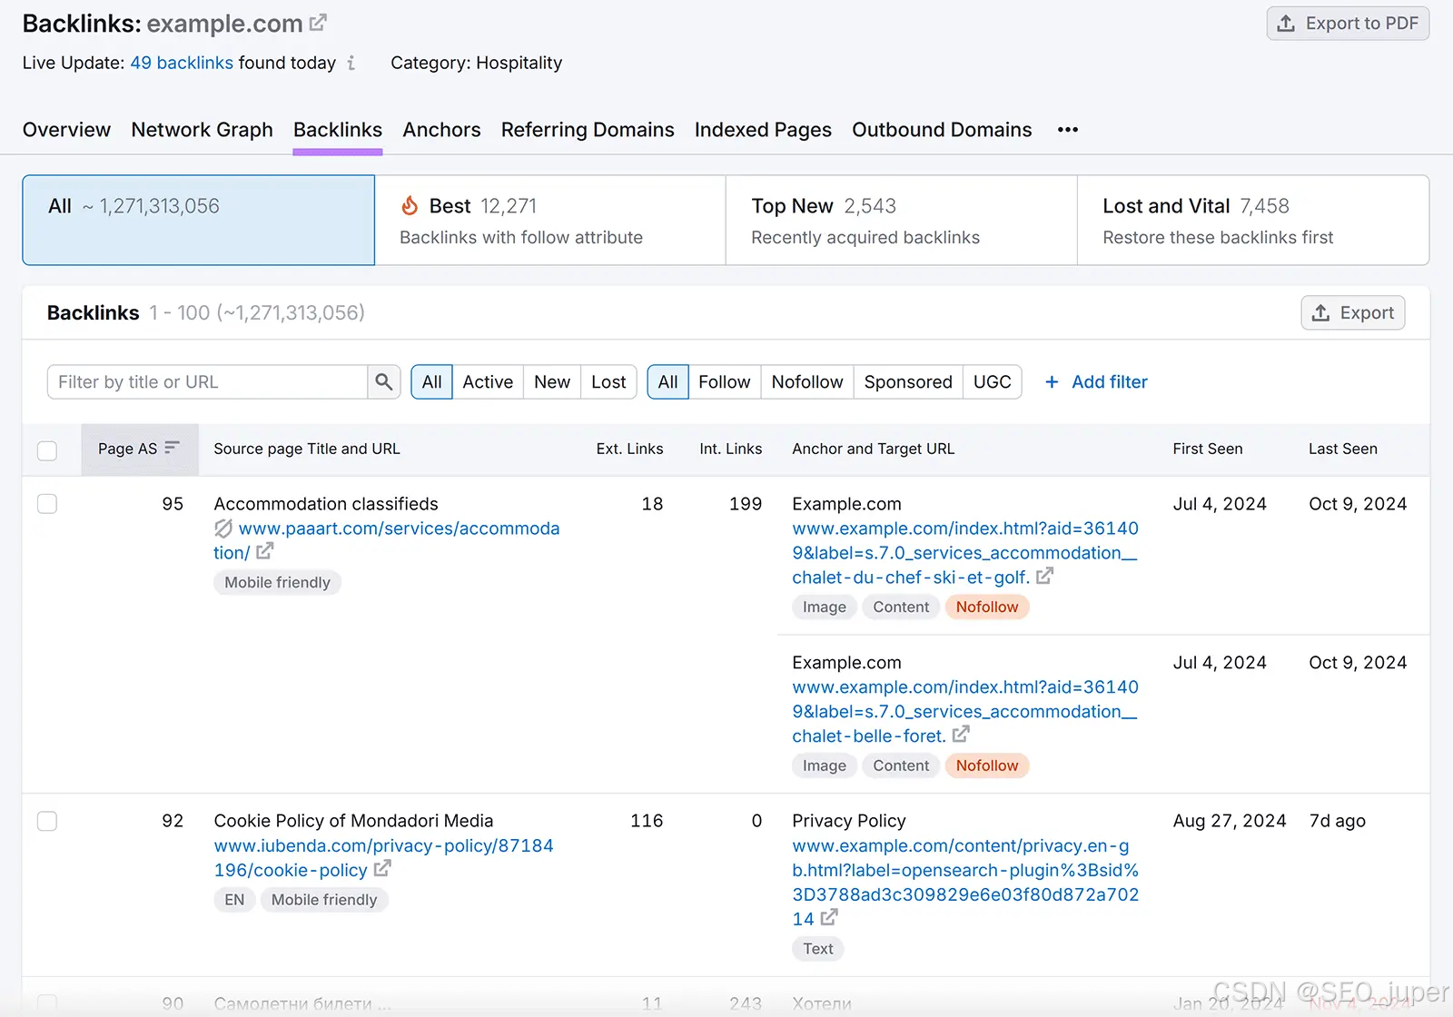Open chalet-du-chef target URL external icon
The height and width of the screenshot is (1017, 1453).
pos(1045,576)
